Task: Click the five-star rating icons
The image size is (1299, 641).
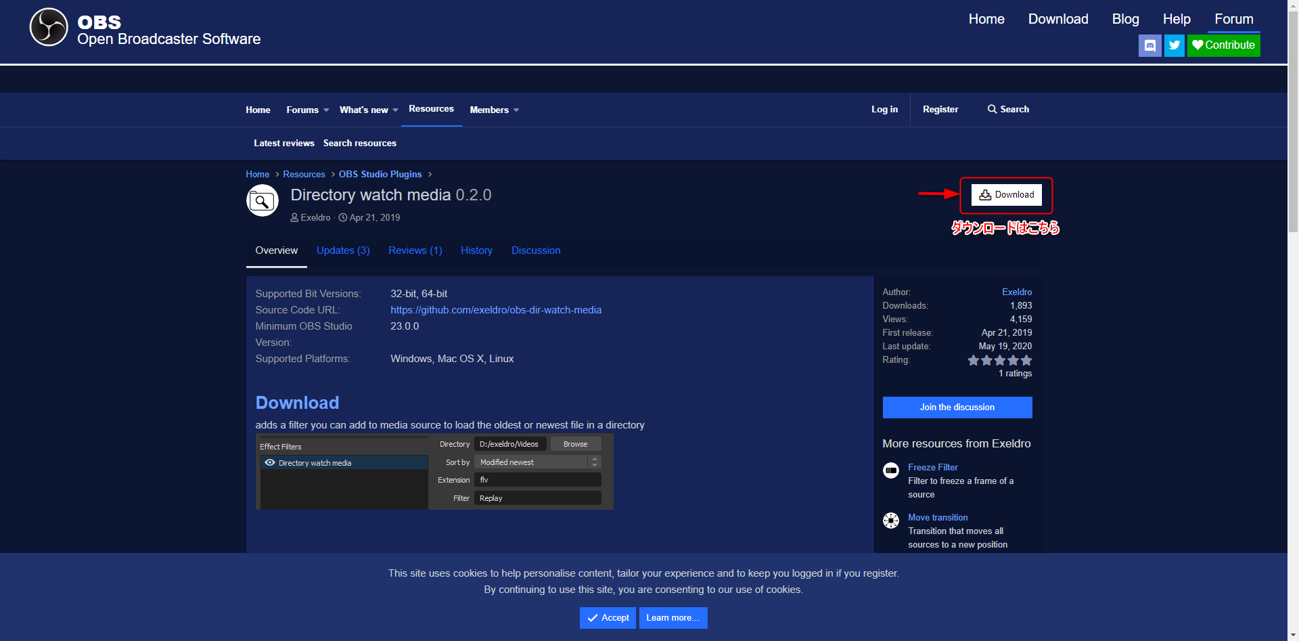Action: click(x=999, y=360)
